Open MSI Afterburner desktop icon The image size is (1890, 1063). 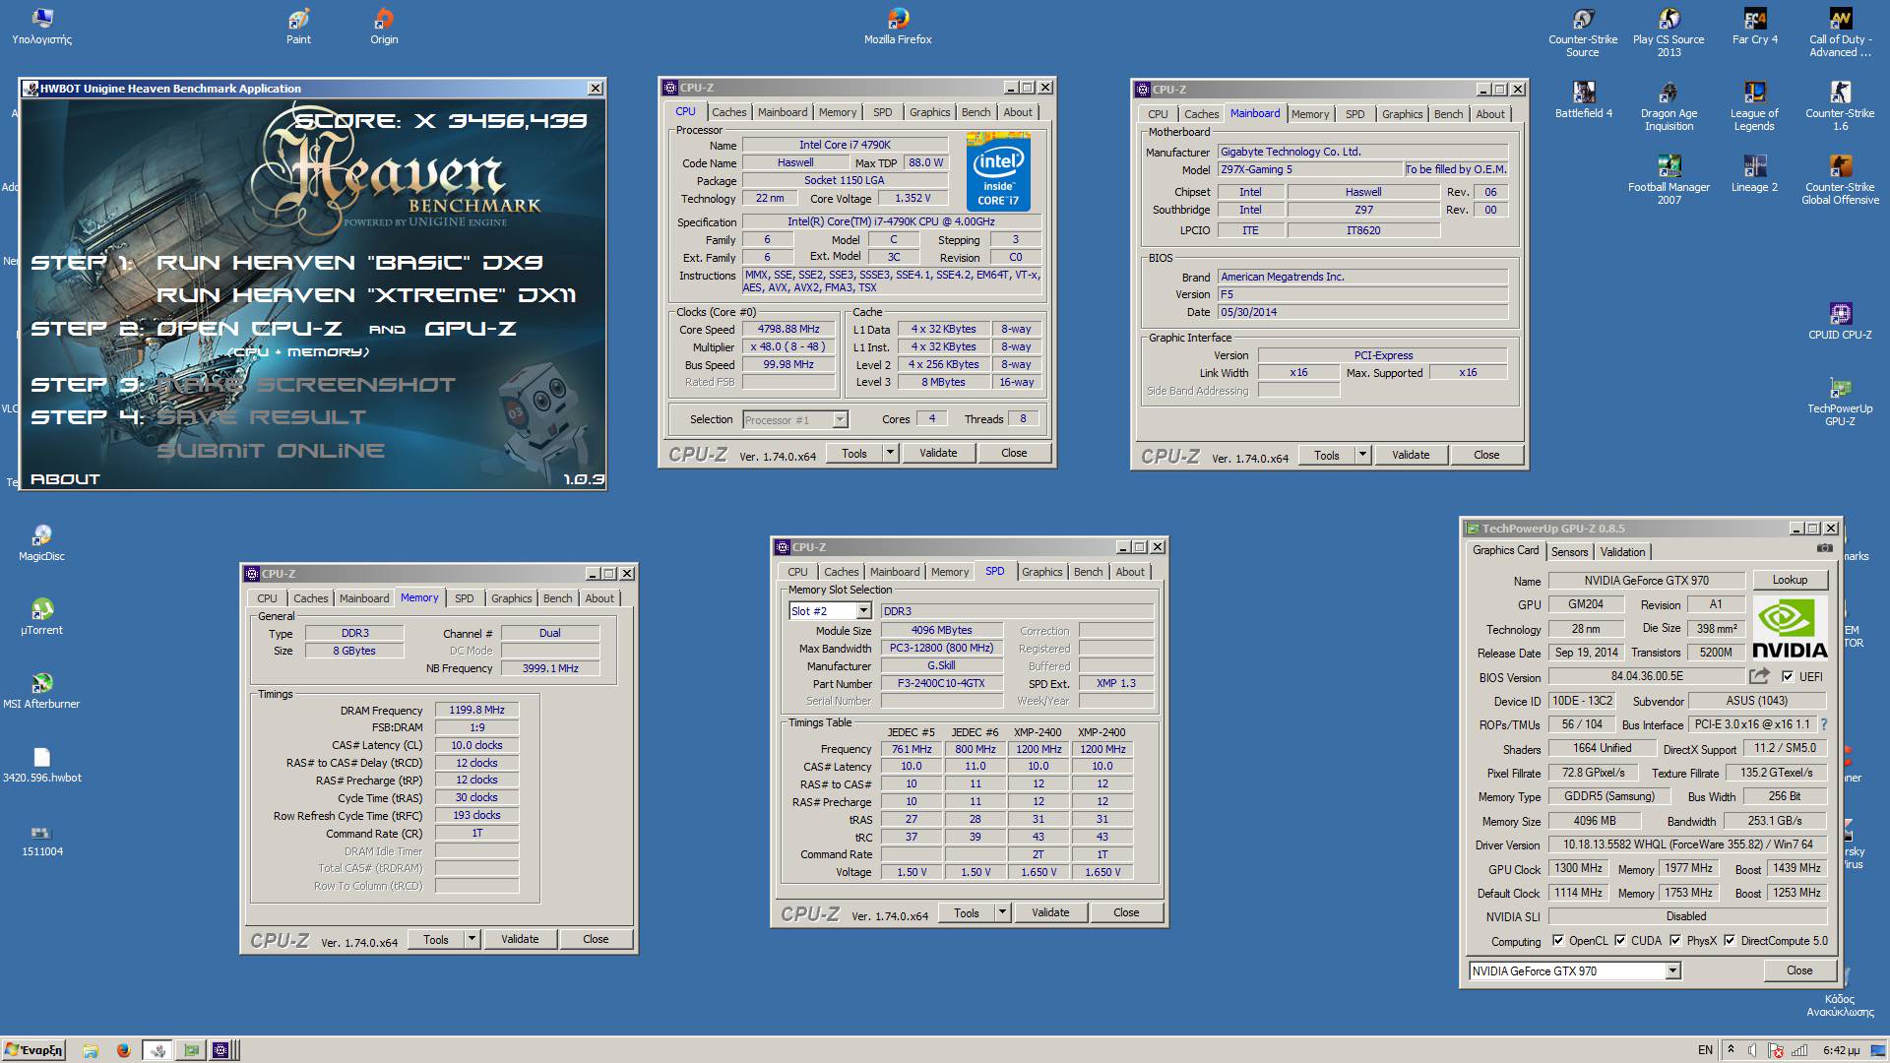tap(41, 691)
